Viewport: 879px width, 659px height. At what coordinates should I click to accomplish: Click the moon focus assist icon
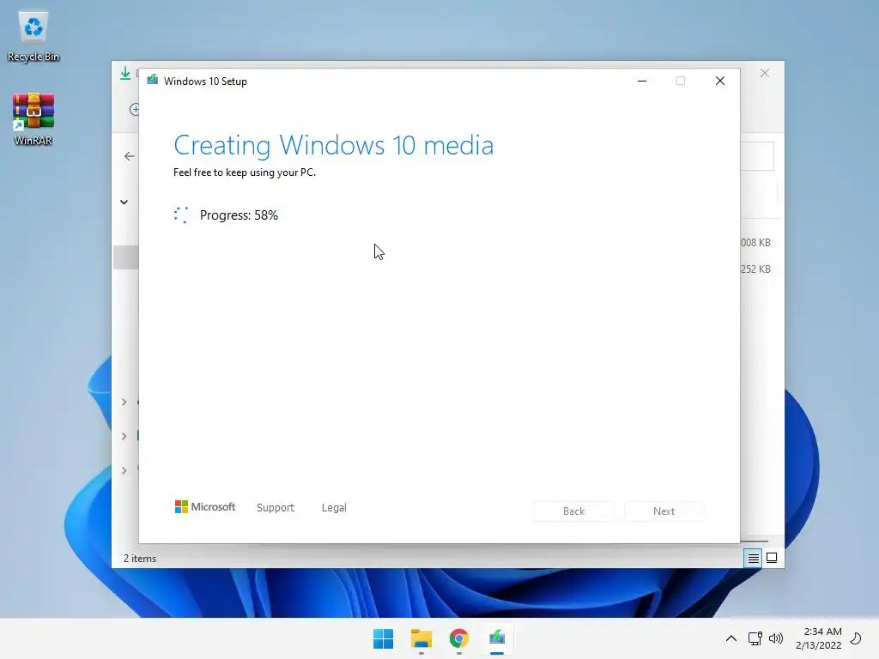point(856,638)
